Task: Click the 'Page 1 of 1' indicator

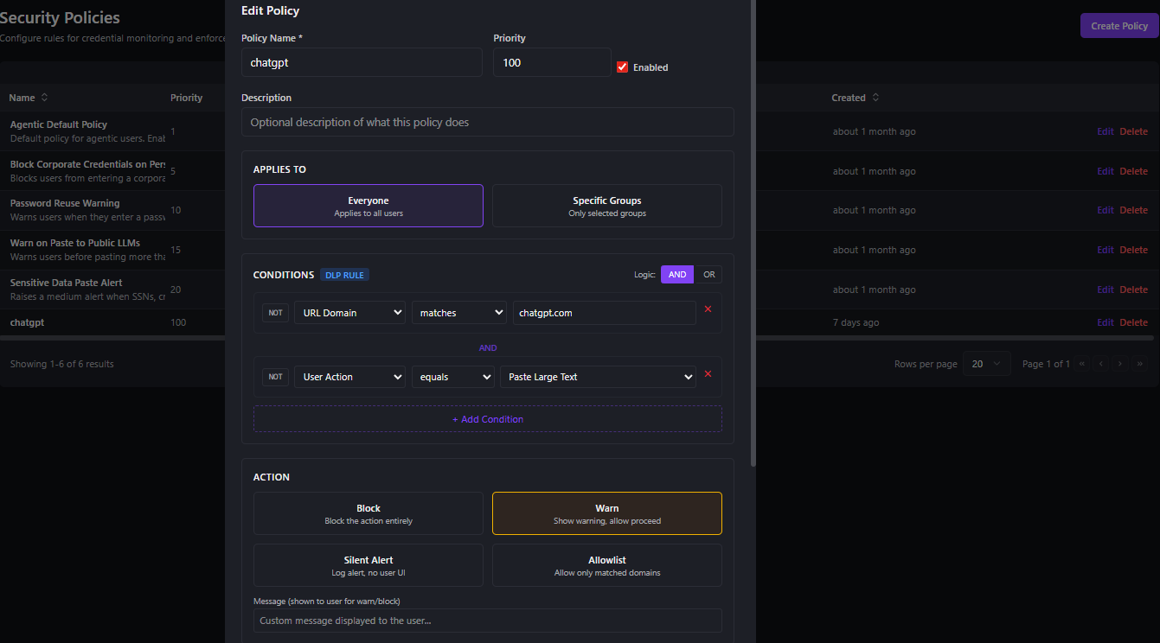Action: [x=1046, y=364]
